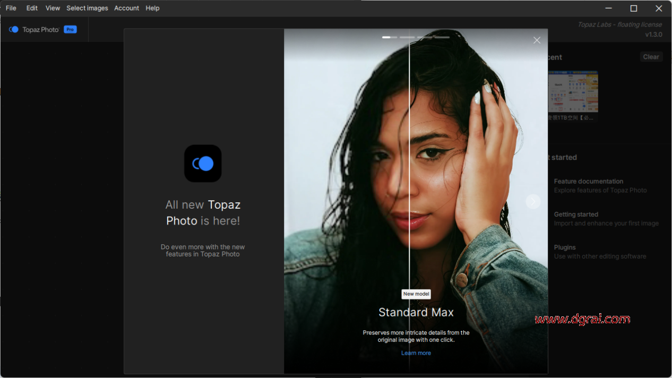Open the File menu
Image resolution: width=672 pixels, height=378 pixels.
coord(11,8)
